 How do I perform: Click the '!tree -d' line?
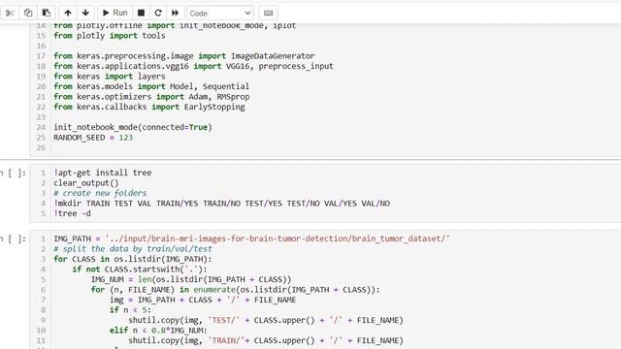[72, 213]
